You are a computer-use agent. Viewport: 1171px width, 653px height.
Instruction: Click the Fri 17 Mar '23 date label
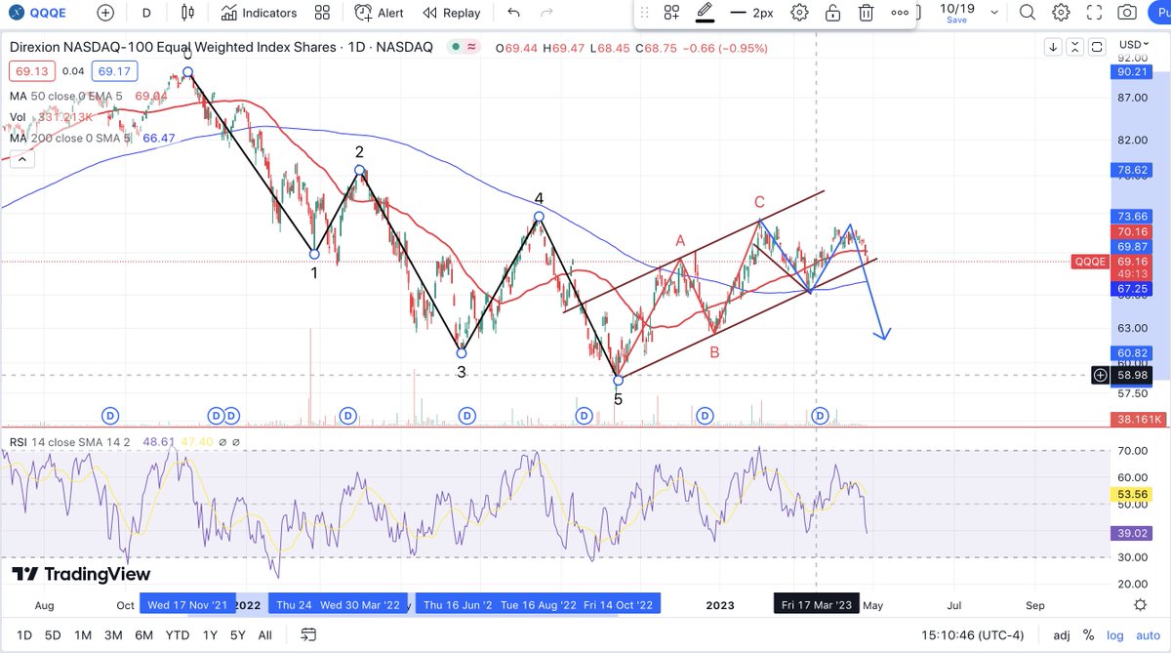tap(818, 605)
